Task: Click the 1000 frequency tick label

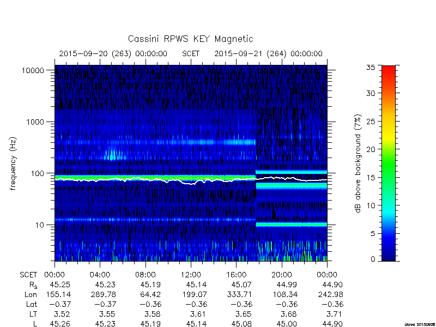Action: click(x=35, y=122)
